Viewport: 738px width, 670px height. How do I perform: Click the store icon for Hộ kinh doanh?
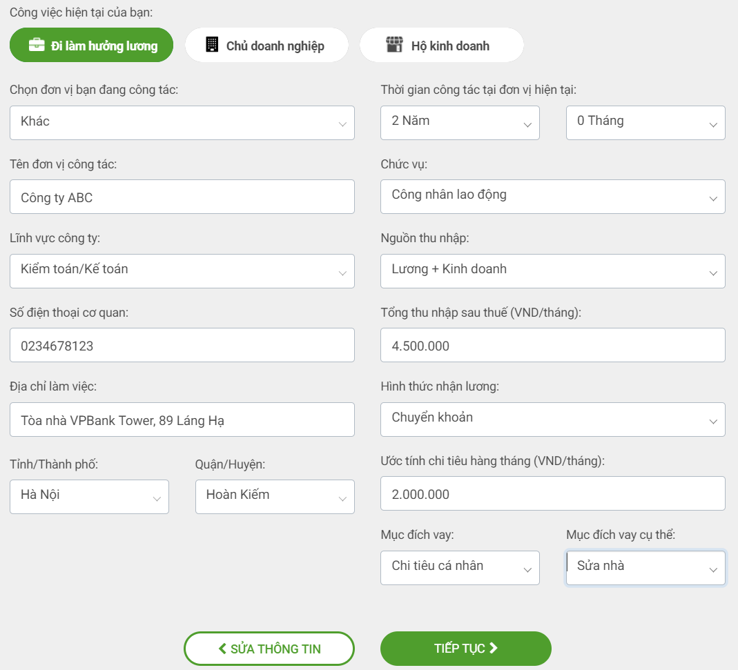[394, 46]
